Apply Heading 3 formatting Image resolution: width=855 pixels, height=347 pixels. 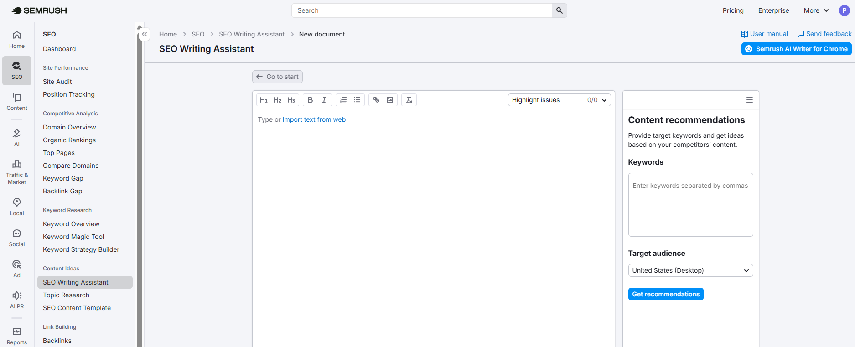click(291, 100)
